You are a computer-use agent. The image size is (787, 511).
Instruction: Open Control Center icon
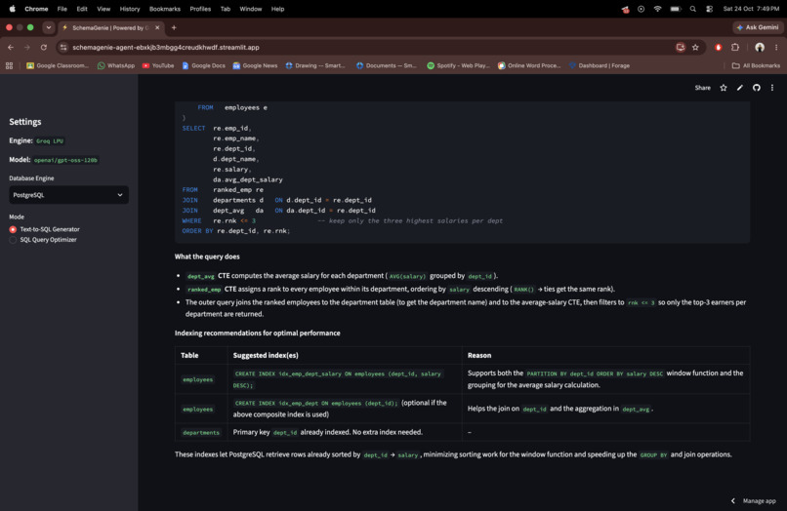coord(709,9)
